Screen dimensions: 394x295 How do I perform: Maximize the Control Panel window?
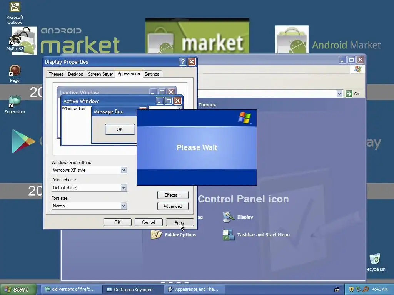pyautogui.click(x=351, y=60)
